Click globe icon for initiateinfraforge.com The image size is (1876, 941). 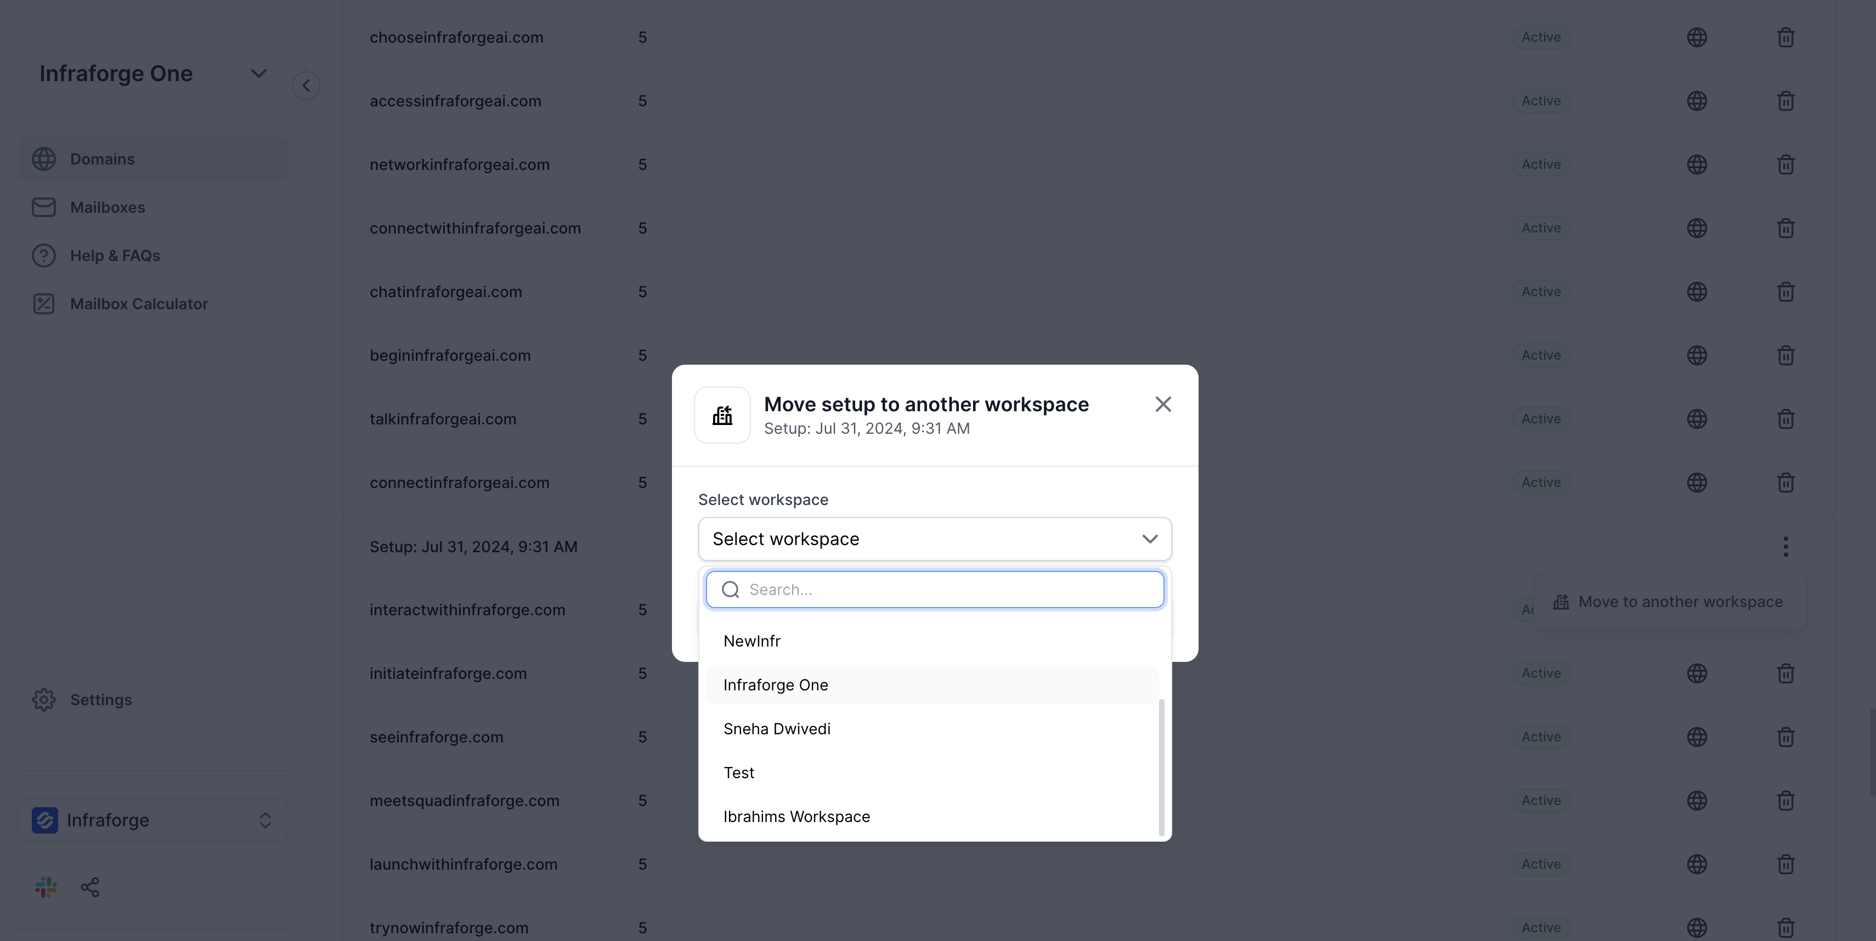[x=1697, y=673]
